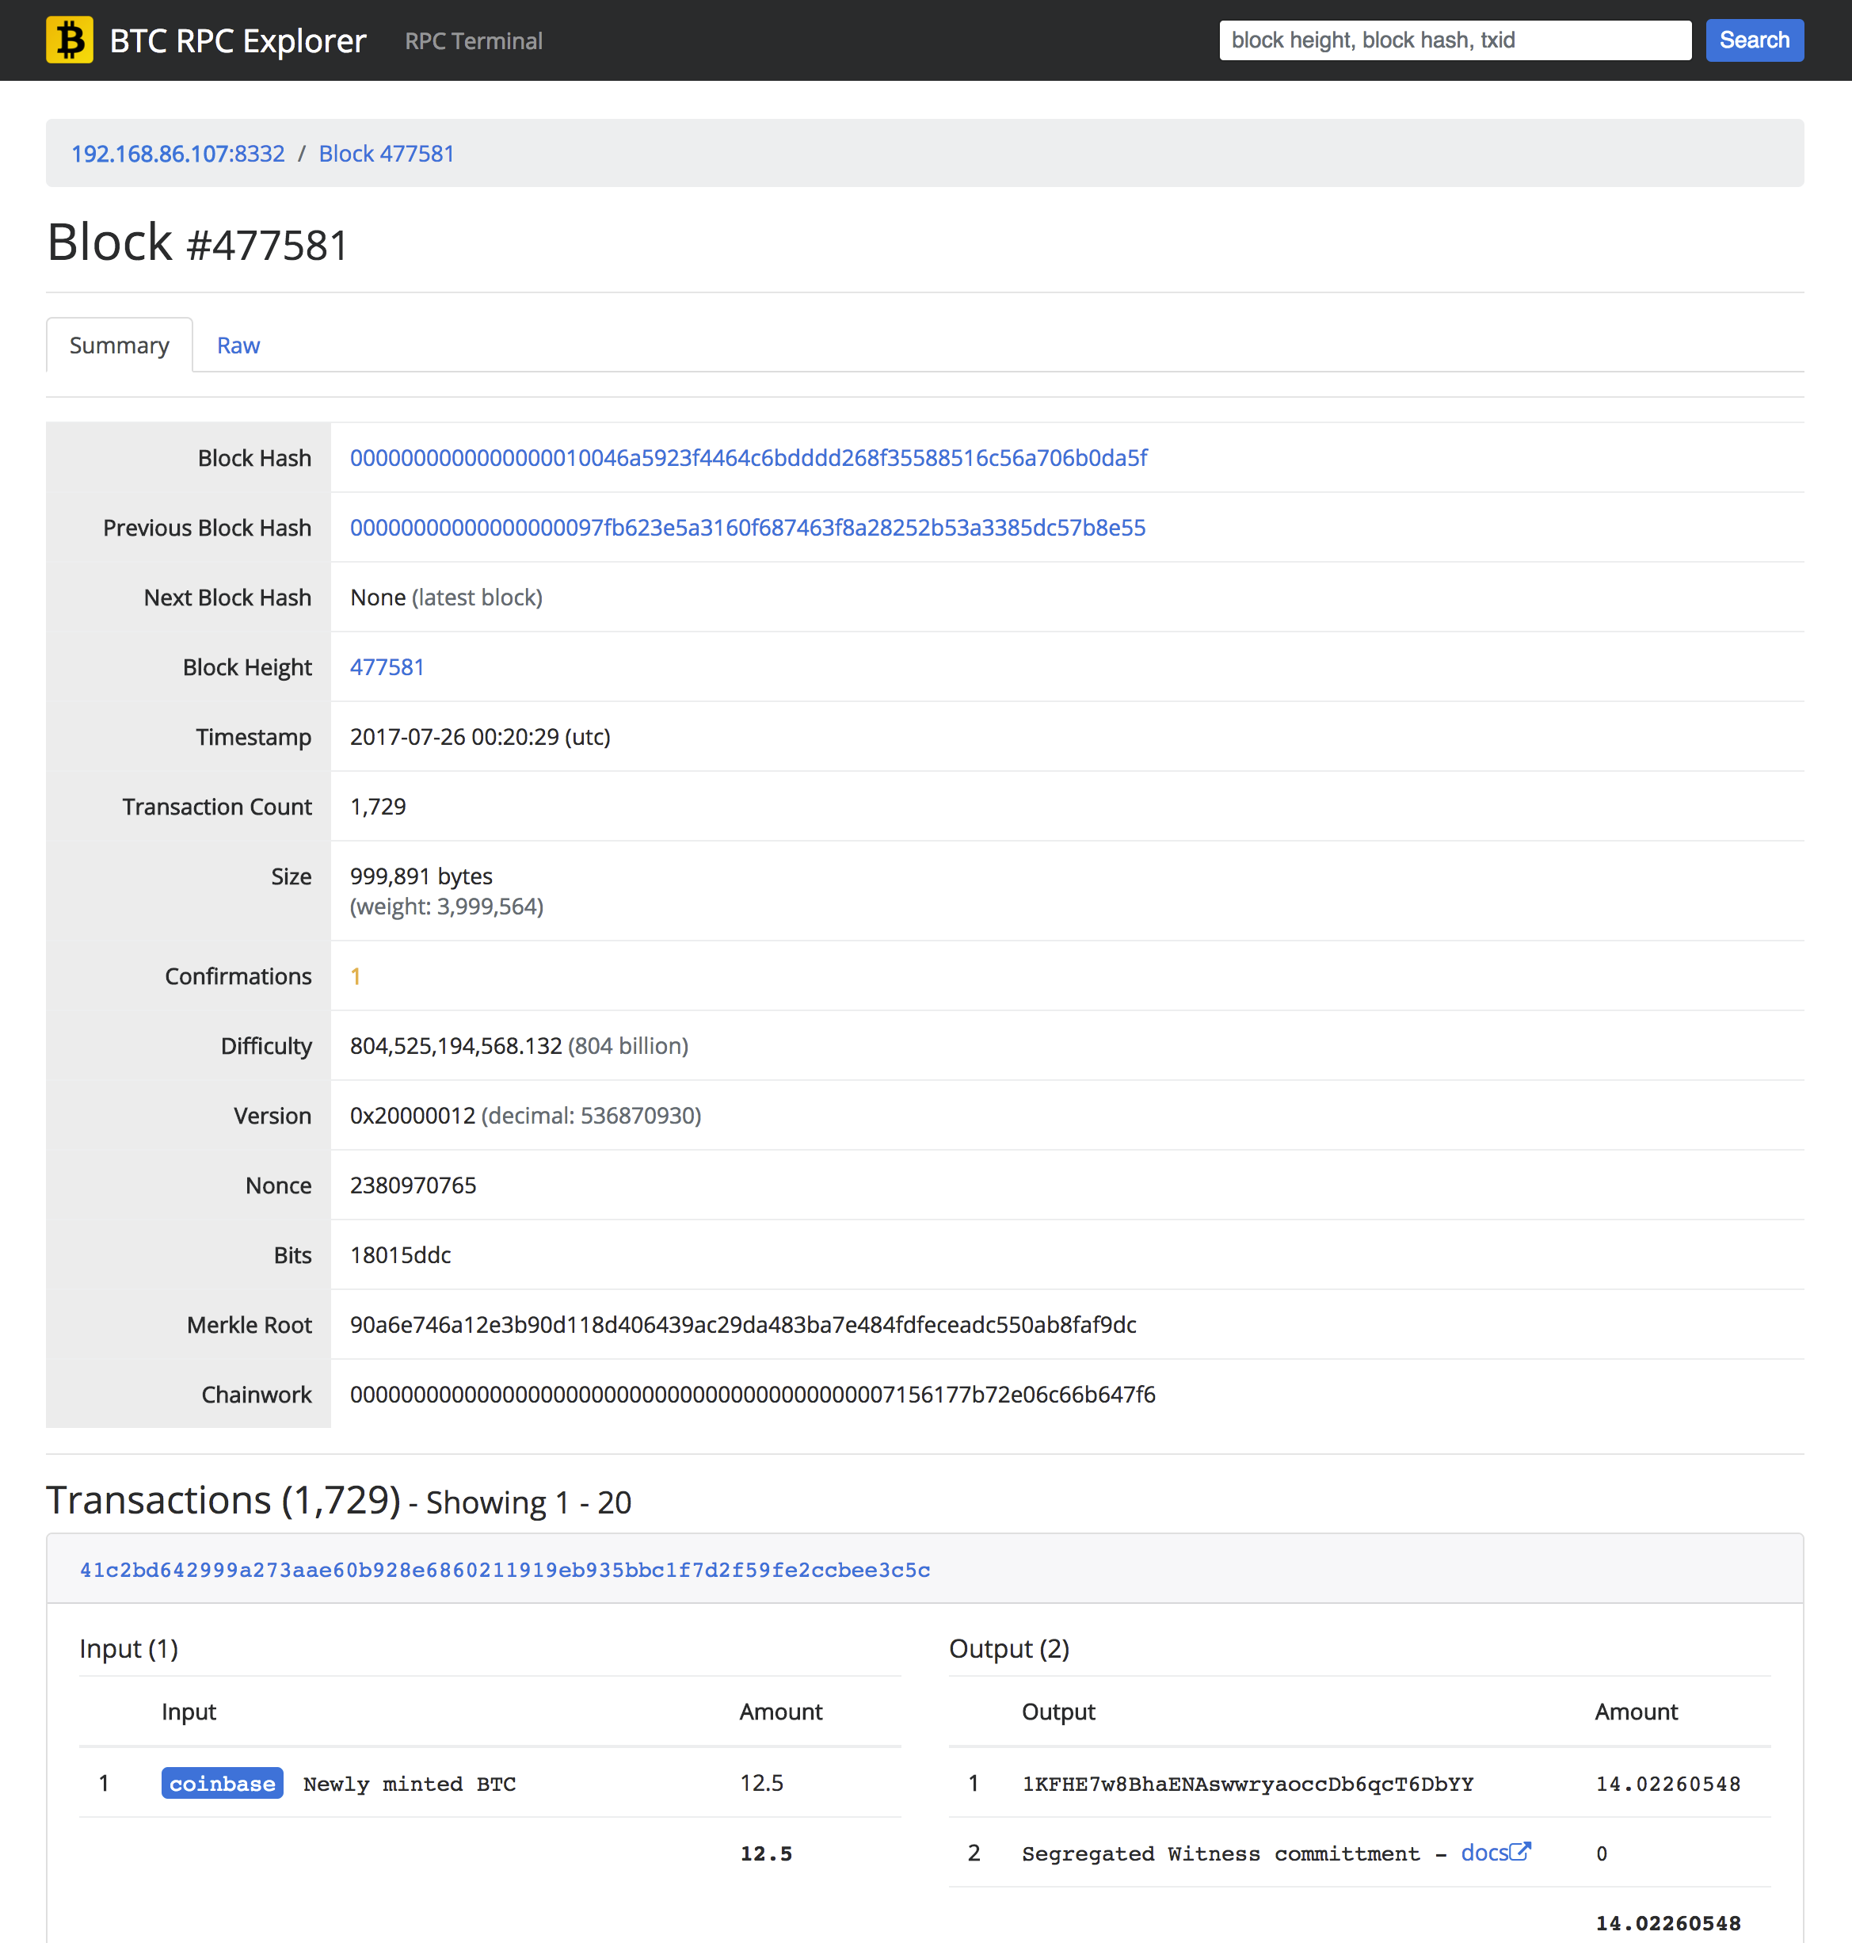Image resolution: width=1852 pixels, height=1943 pixels.
Task: Click the Chainwork value text
Action: [x=753, y=1395]
